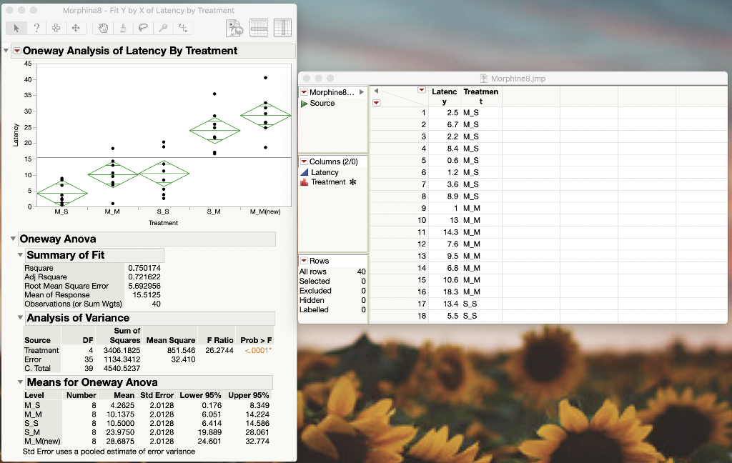Select the Arrow tool in the toolbar
The width and height of the screenshot is (732, 463).
16,28
